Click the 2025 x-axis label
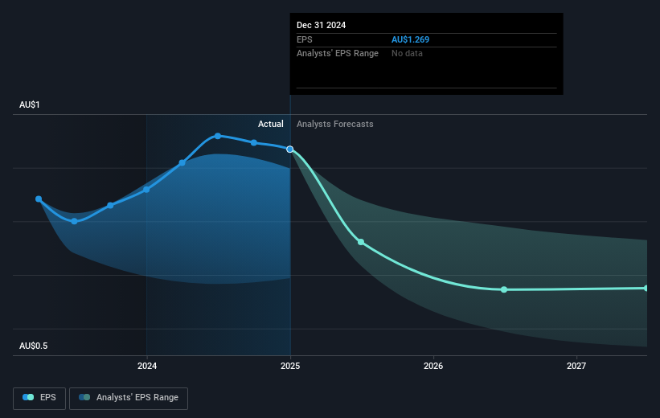Image resolution: width=660 pixels, height=418 pixels. tap(290, 366)
